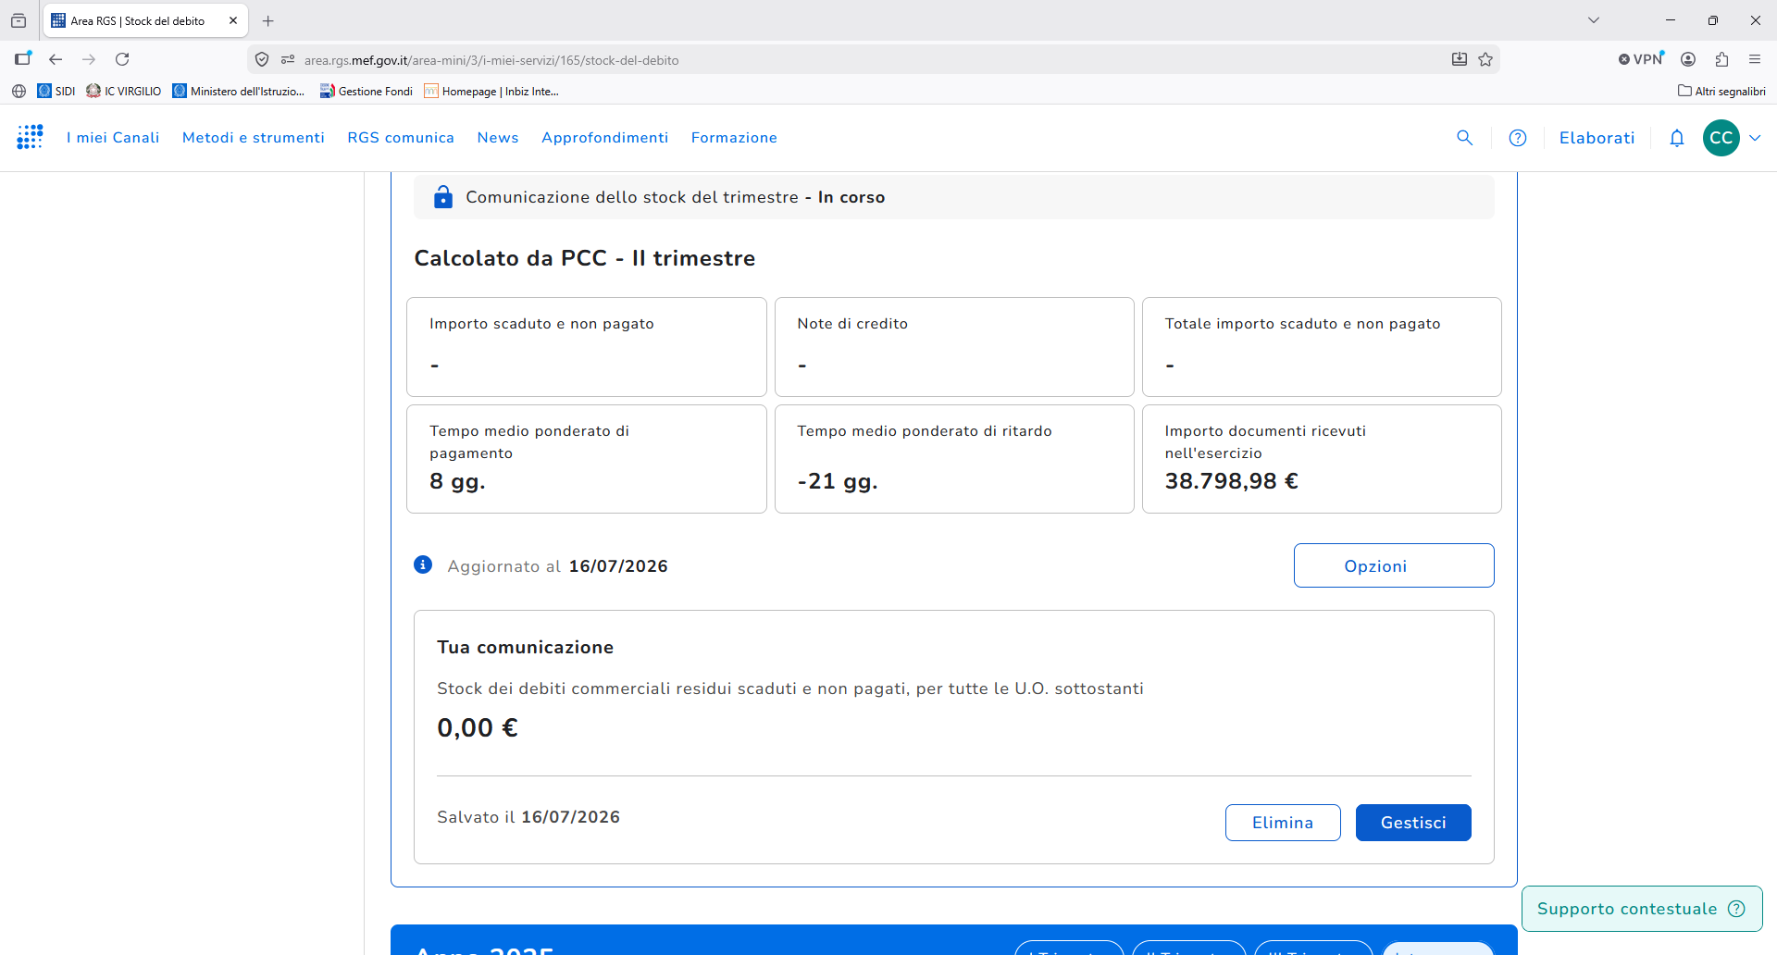
Task: Click the CC user avatar
Action: 1721,138
